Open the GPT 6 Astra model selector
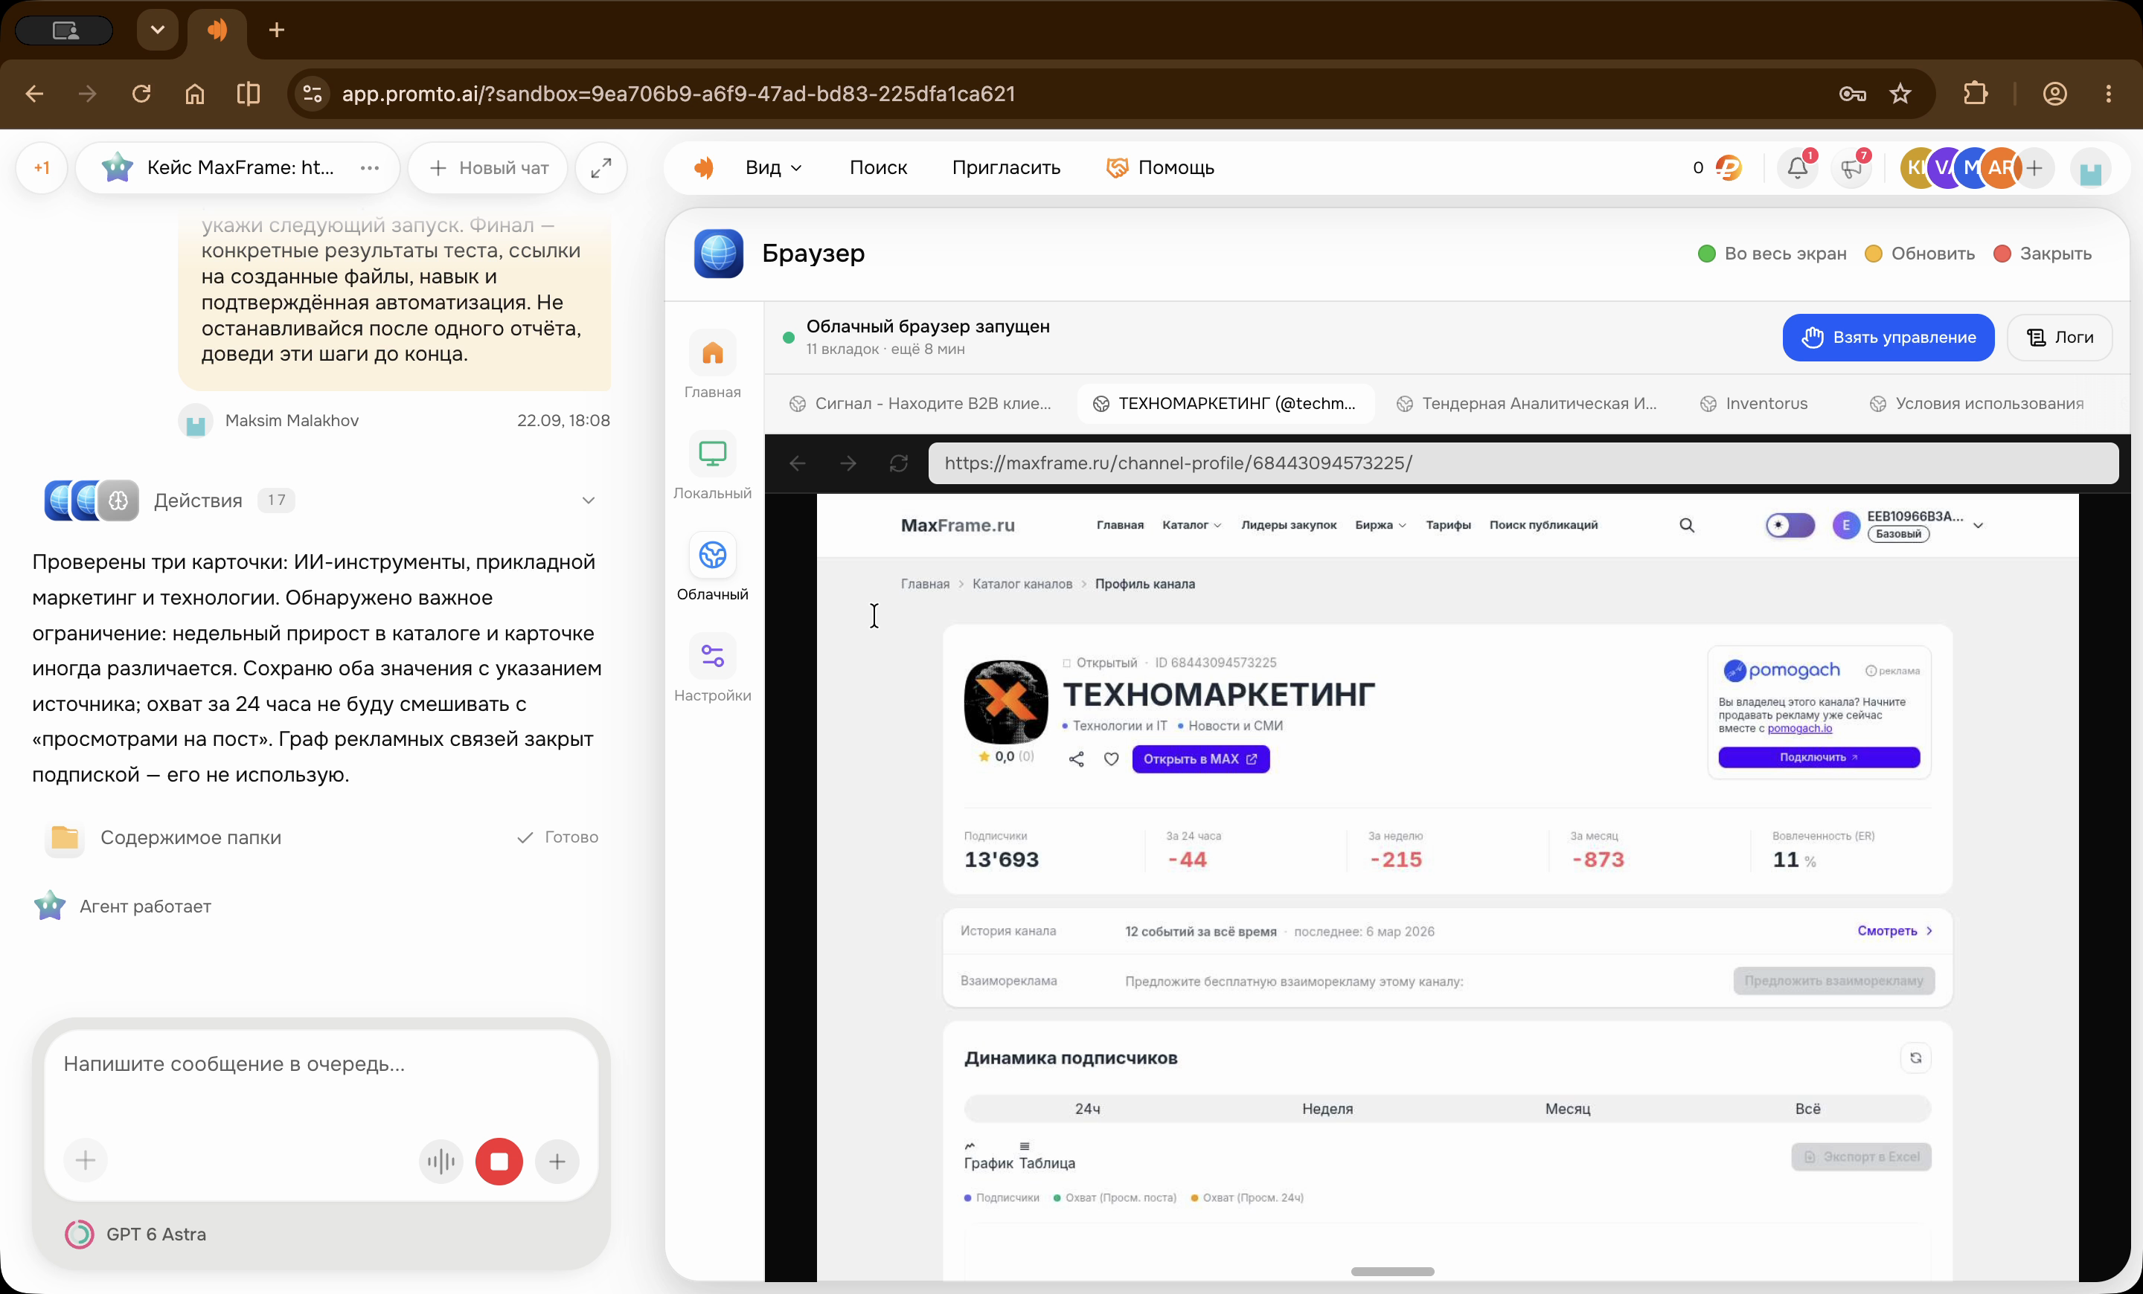2143x1294 pixels. coord(135,1234)
